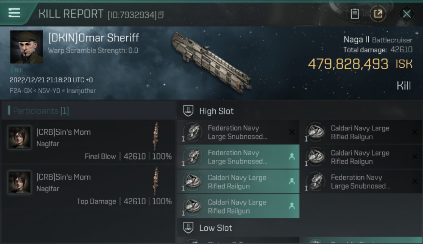This screenshot has height=244, width=423.
Task: Click the clipboard report icon
Action: (355, 14)
